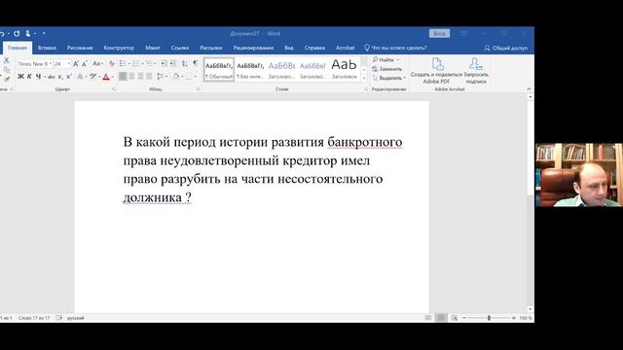Click the numbered list icon
The image size is (623, 350).
click(136, 63)
